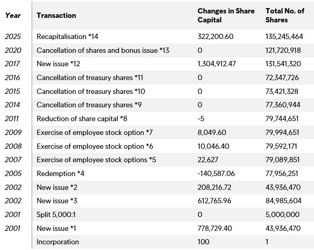Select the year 2009 cell
The width and height of the screenshot is (314, 250).
click(13, 133)
